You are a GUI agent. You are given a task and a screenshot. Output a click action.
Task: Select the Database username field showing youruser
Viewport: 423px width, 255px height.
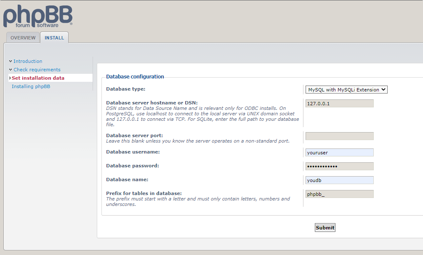pyautogui.click(x=339, y=152)
